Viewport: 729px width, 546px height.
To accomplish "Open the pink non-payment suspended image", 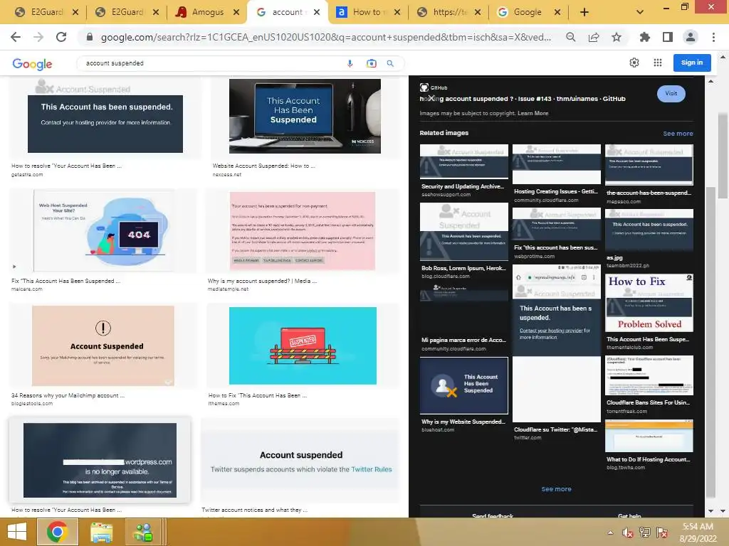I will (x=303, y=231).
